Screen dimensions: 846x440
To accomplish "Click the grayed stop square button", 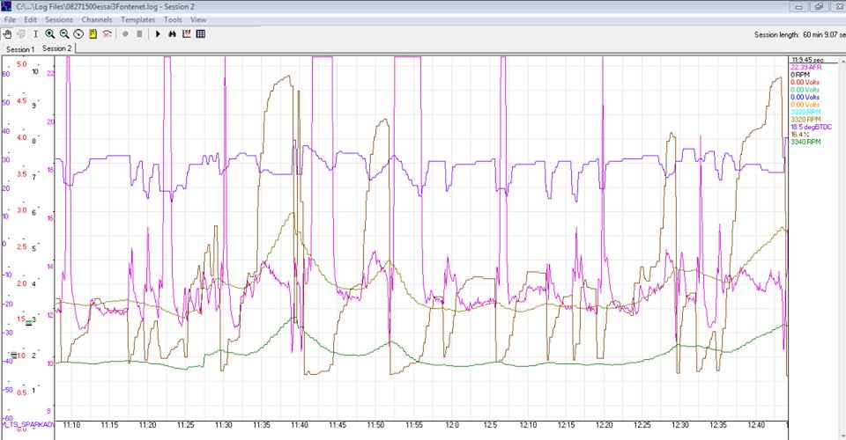I will (140, 34).
